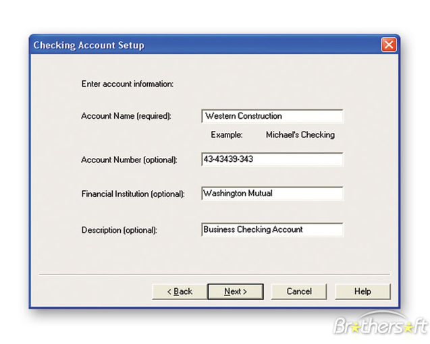
Task: Click the separator line above the buttons
Action: click(215, 275)
